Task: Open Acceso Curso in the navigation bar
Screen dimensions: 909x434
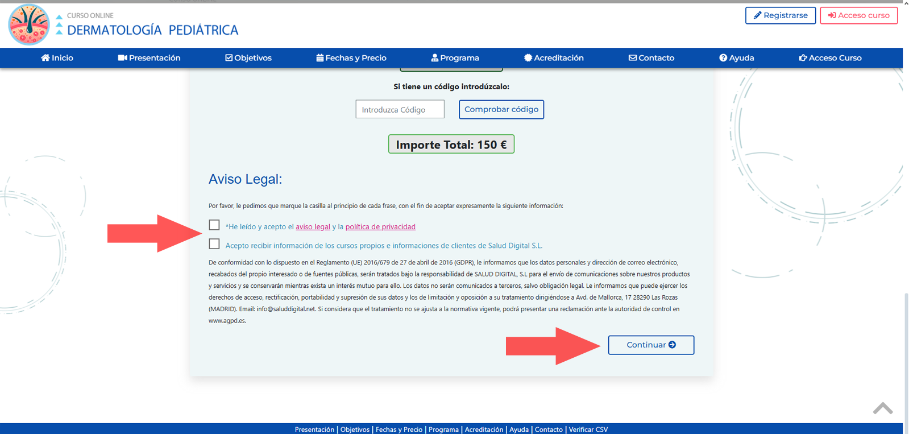Action: [830, 58]
